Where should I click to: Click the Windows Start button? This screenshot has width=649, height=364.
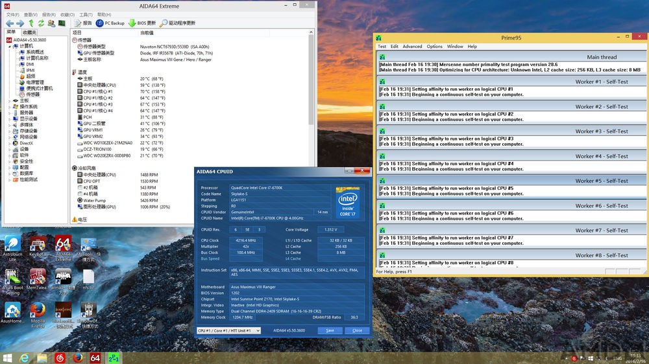(7, 358)
